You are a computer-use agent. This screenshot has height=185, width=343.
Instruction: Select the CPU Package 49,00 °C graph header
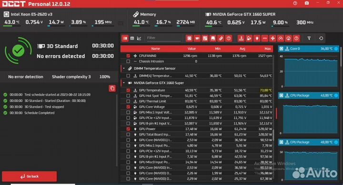(x=309, y=142)
